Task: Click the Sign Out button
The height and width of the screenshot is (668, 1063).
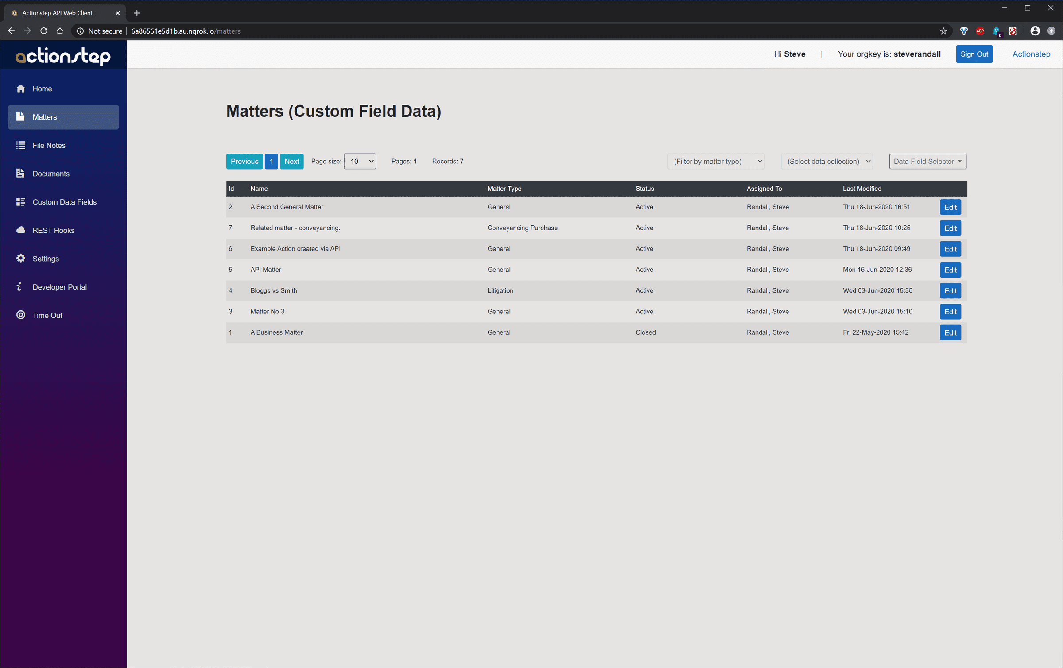Action: click(974, 54)
